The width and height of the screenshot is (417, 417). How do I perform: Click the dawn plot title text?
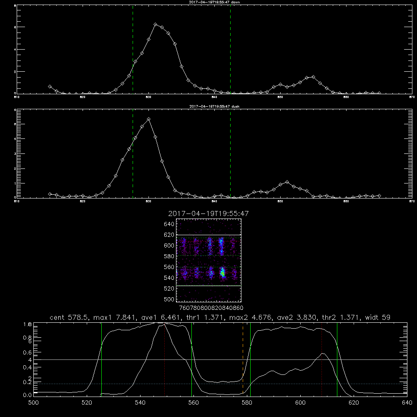click(214, 2)
